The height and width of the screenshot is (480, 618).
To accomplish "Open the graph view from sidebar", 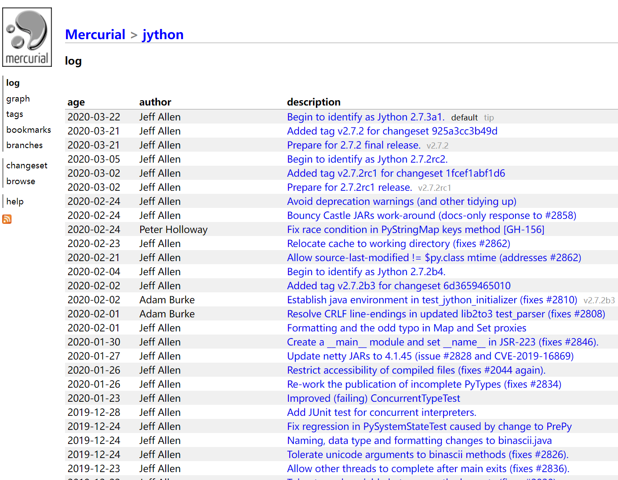I will [18, 98].
